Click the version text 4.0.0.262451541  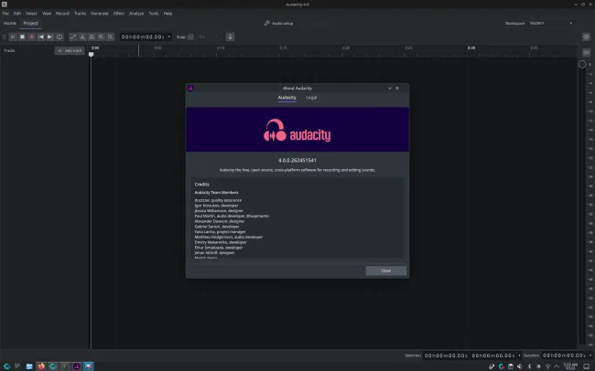pyautogui.click(x=297, y=160)
